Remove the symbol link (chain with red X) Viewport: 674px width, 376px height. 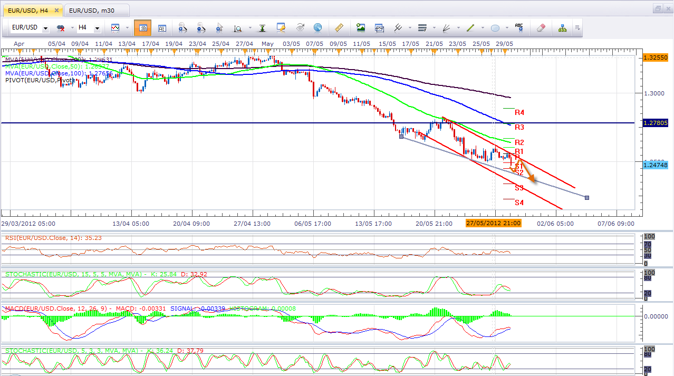coord(61,27)
